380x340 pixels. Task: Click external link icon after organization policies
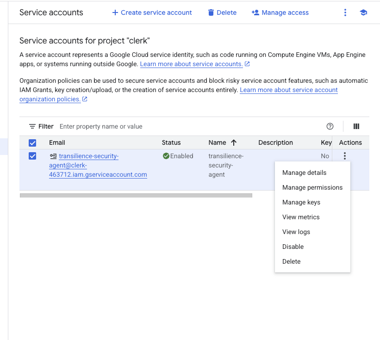[x=85, y=99]
